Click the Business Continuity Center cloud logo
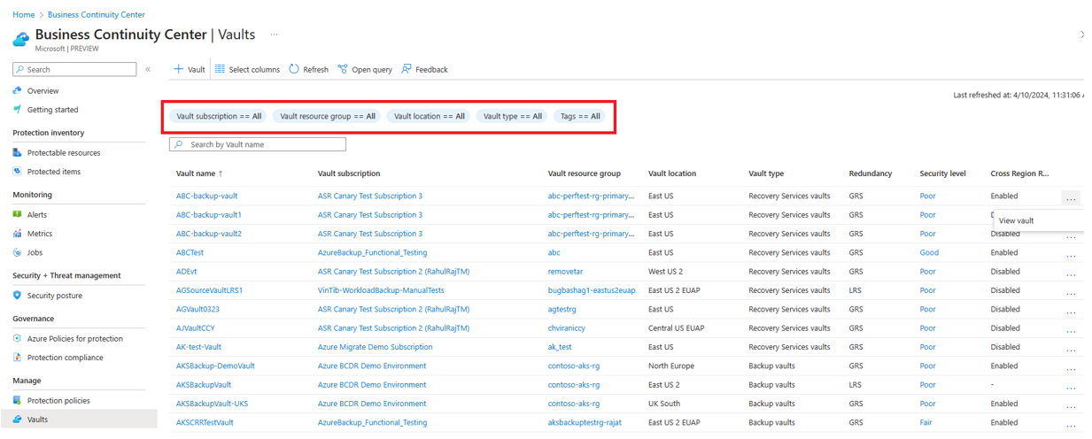Screen dimensions: 1092x439 coord(20,39)
